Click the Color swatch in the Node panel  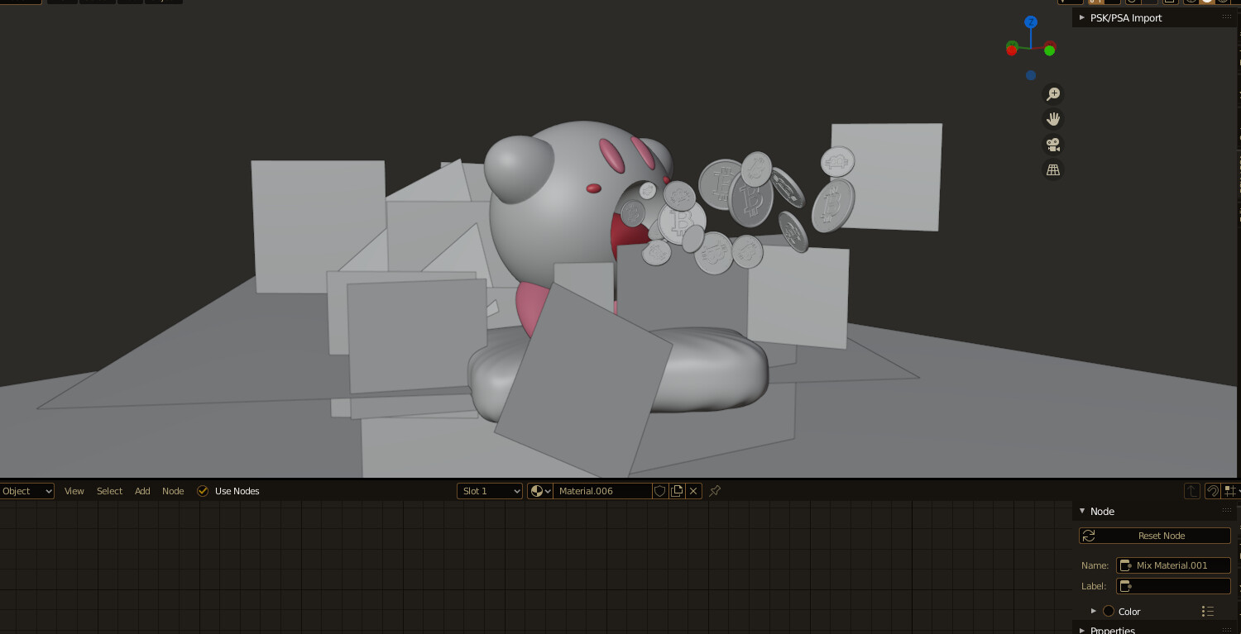pos(1109,611)
